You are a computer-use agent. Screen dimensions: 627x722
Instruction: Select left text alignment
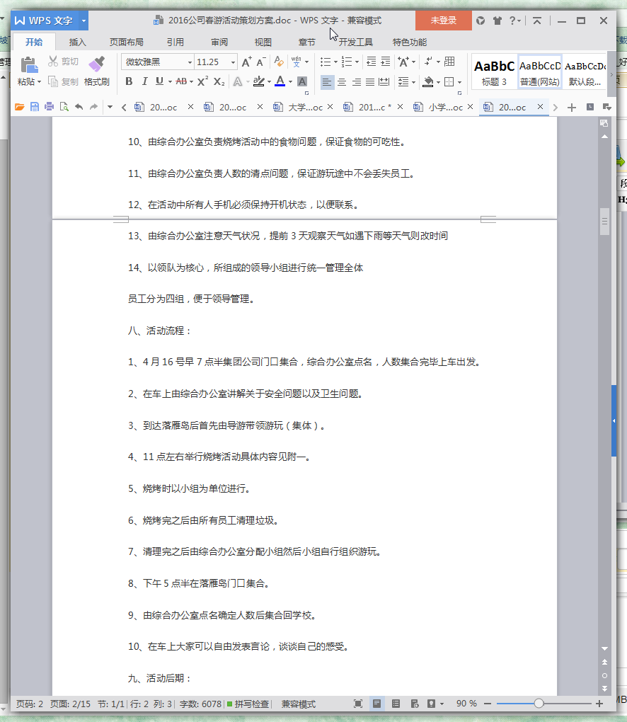pos(326,82)
